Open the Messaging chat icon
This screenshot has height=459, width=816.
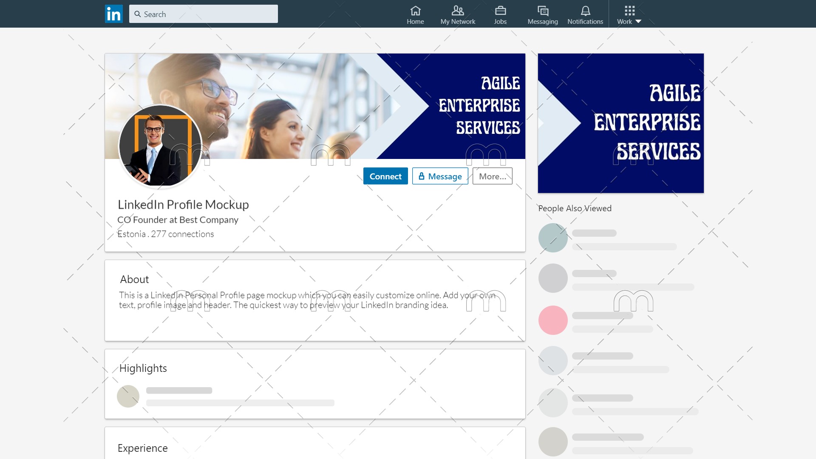click(x=543, y=11)
